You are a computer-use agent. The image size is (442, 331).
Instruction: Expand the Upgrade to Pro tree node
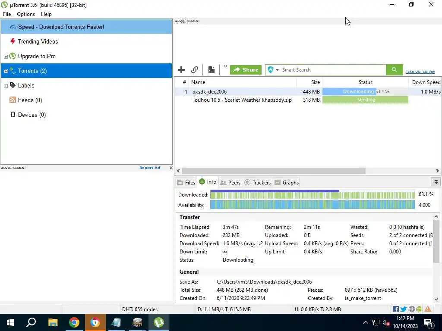(x=6, y=56)
